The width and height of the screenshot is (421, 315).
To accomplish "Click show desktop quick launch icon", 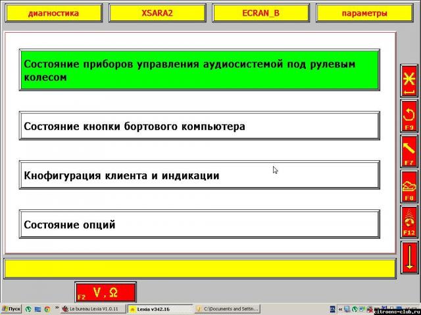I will coord(37,309).
